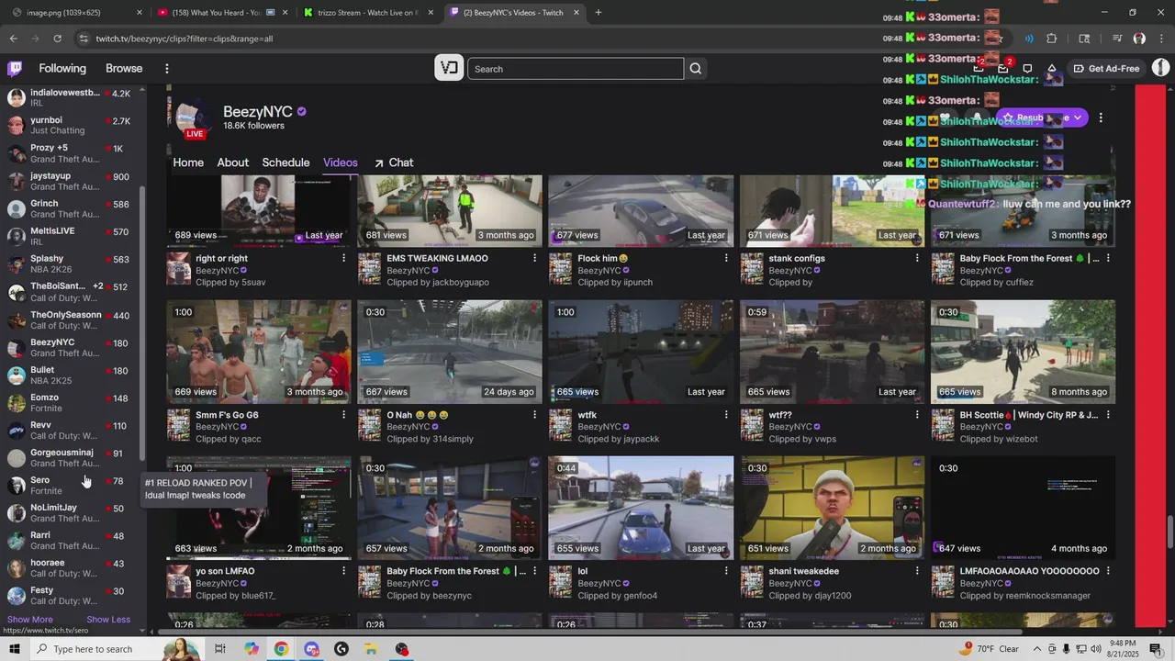Open the 'O Nah' clip title link

click(418, 415)
